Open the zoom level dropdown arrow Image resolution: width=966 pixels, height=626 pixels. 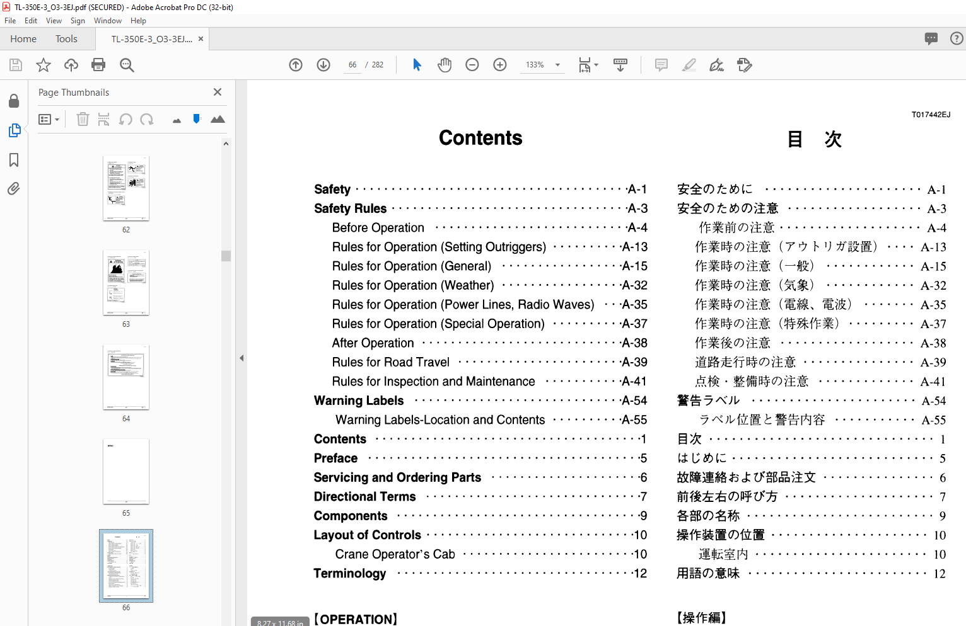557,65
